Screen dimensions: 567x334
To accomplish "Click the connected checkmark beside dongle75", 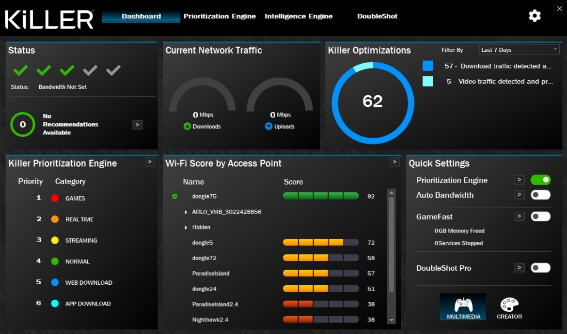I will (x=174, y=196).
